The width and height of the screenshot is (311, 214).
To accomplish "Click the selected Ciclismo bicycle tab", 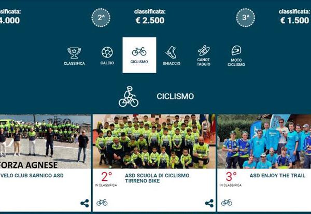I will coord(139,55).
